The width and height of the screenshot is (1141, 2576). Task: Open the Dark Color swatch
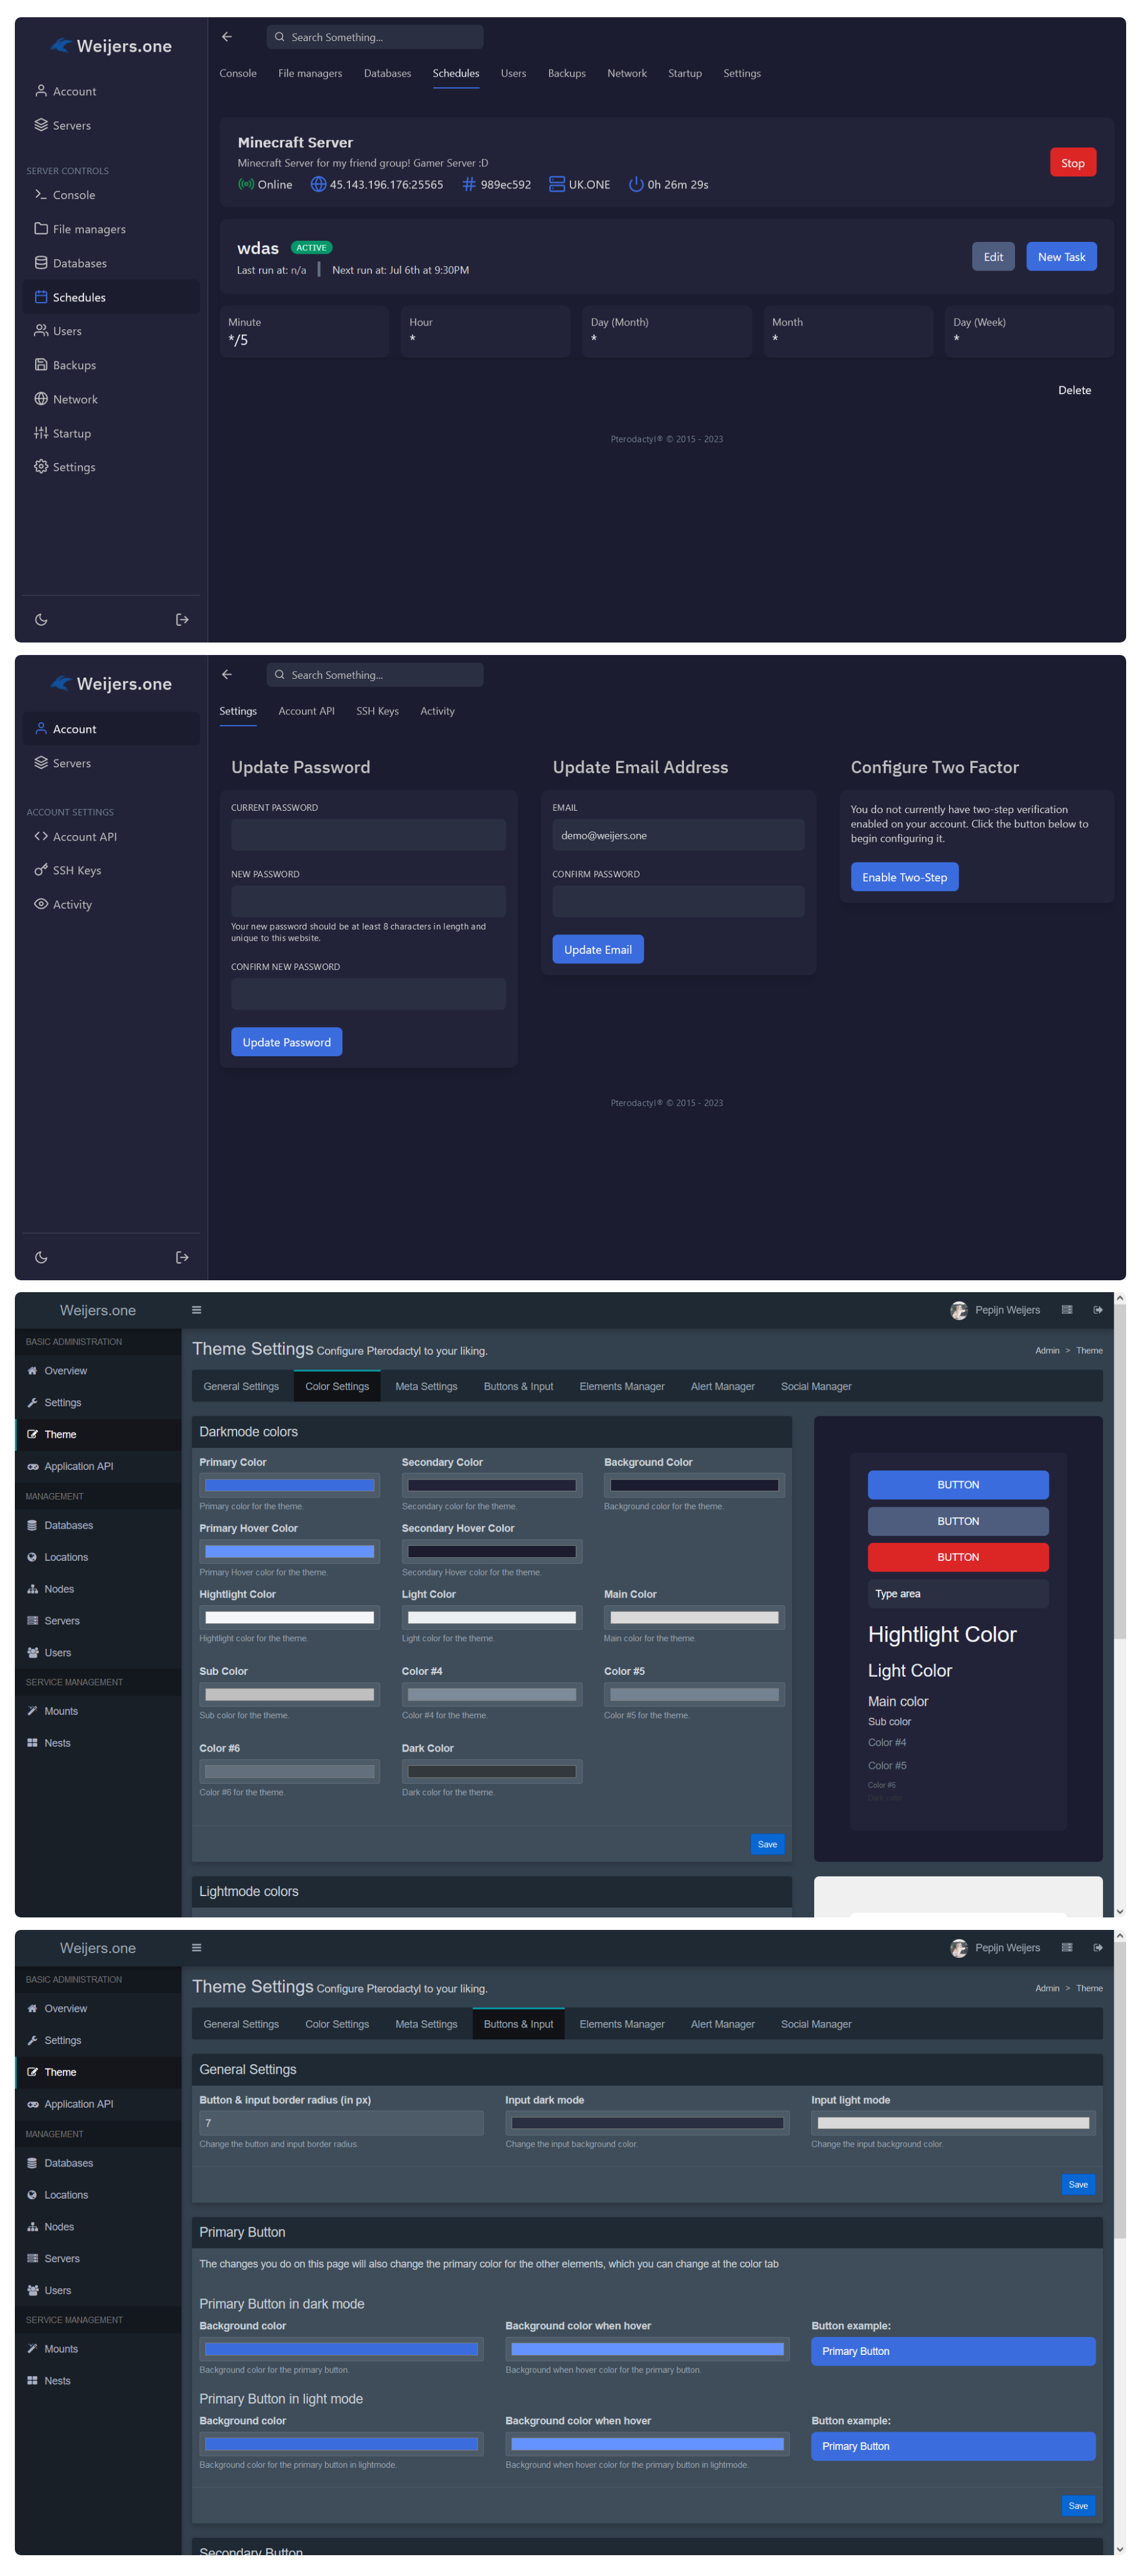coord(491,1771)
